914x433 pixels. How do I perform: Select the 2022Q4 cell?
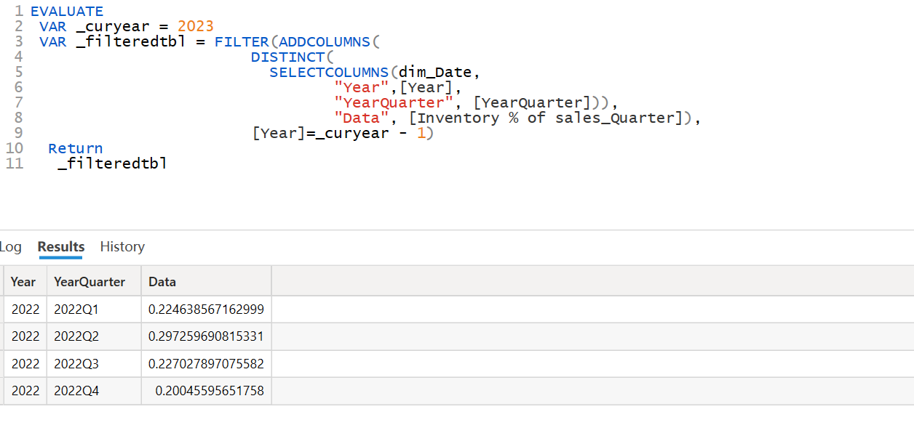(95, 391)
